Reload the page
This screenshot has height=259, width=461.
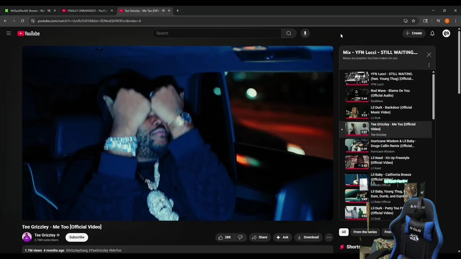click(22, 21)
